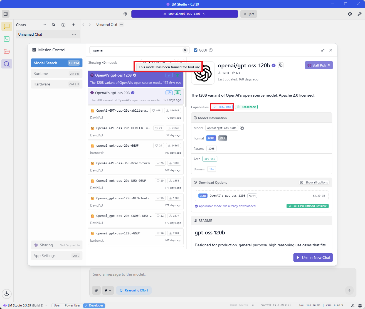Open My Models folder sidebar icon
365x309 pixels.
pyautogui.click(x=7, y=51)
